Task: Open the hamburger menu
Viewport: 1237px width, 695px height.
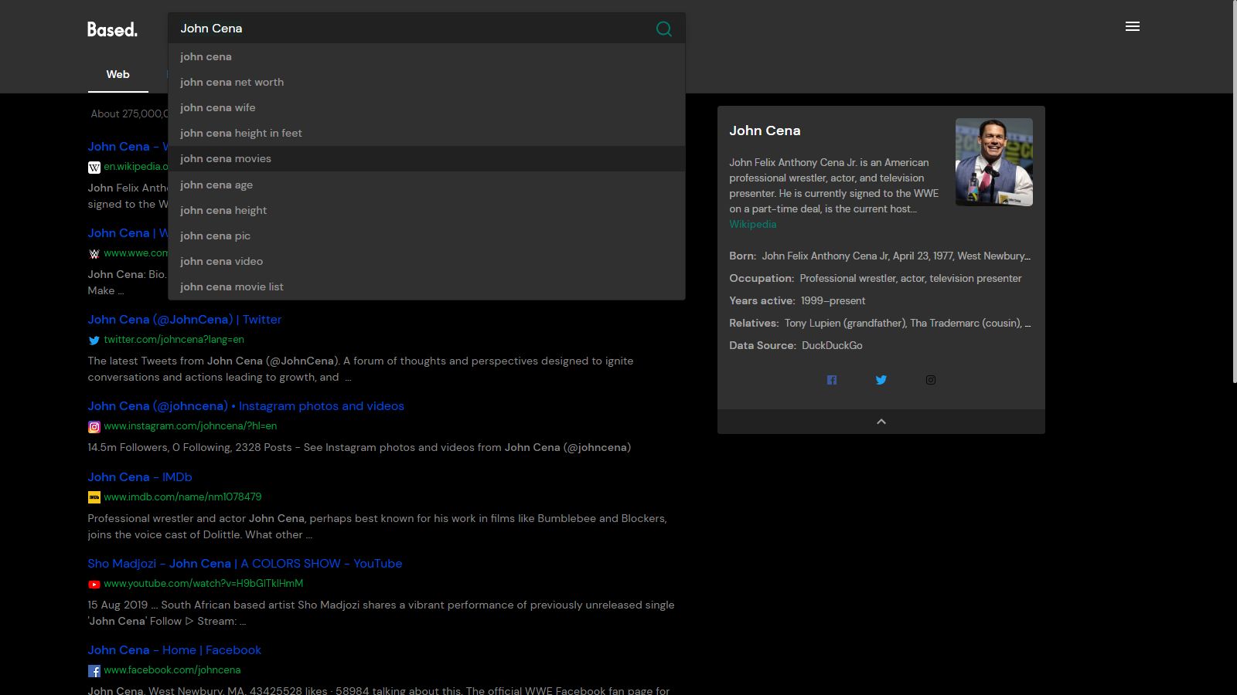Action: coord(1133,27)
